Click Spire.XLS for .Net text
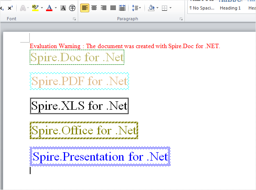The height and width of the screenshot is (190, 256). click(x=79, y=106)
